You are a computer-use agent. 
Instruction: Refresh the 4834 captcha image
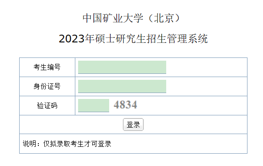[x=126, y=105]
